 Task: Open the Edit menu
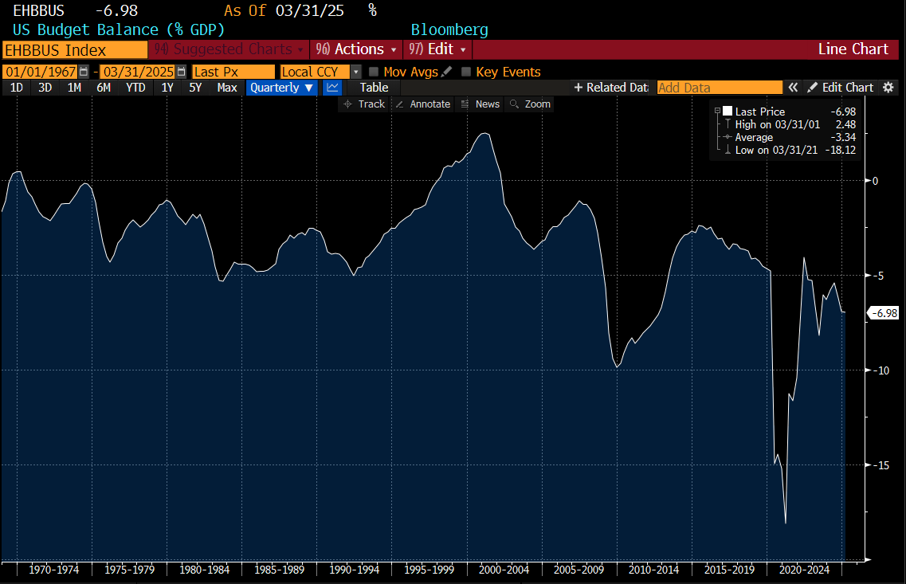coord(437,49)
